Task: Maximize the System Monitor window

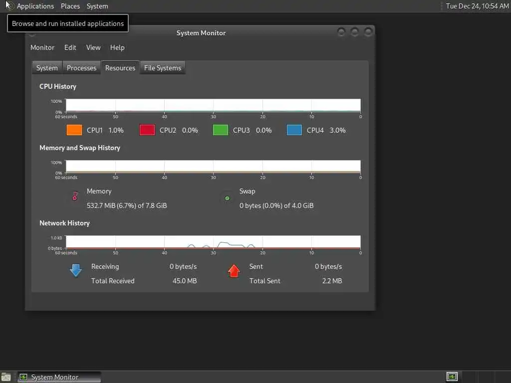Action: (355, 32)
